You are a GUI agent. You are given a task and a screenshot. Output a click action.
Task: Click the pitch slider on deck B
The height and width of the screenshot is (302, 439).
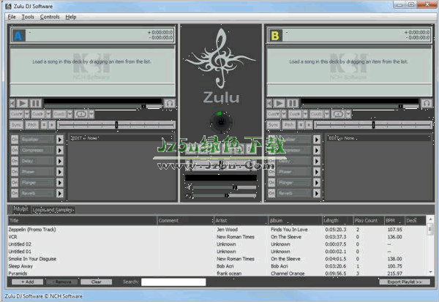pos(373,125)
